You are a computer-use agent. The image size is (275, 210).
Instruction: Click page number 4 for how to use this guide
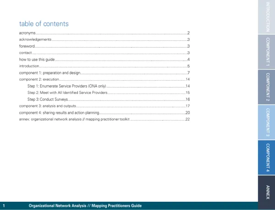188,60
